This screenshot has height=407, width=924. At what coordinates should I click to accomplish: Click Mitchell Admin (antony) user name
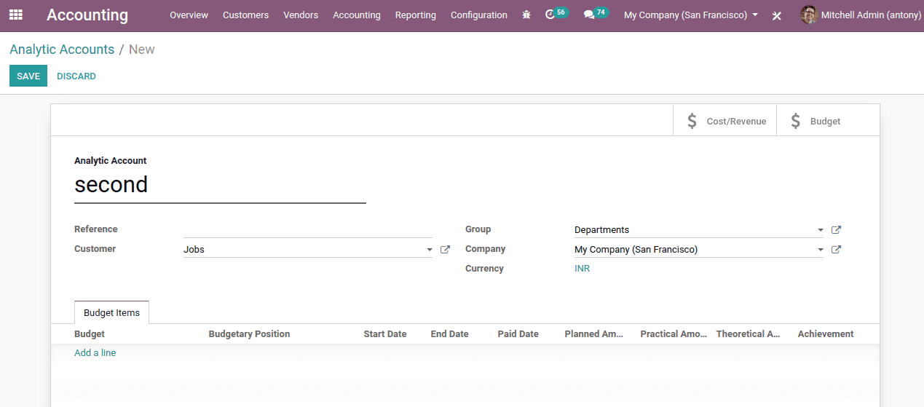click(871, 15)
